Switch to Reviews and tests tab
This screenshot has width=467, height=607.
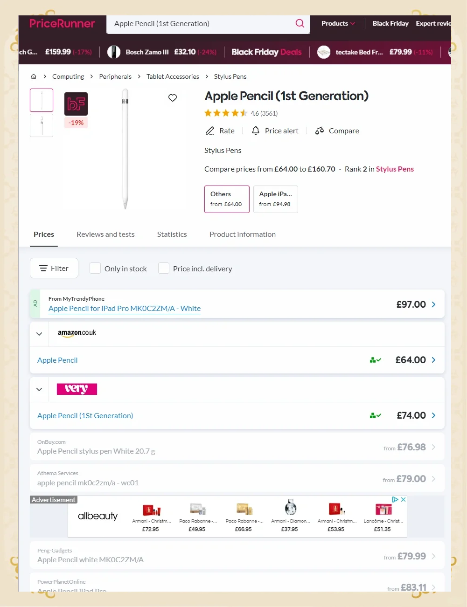click(105, 235)
